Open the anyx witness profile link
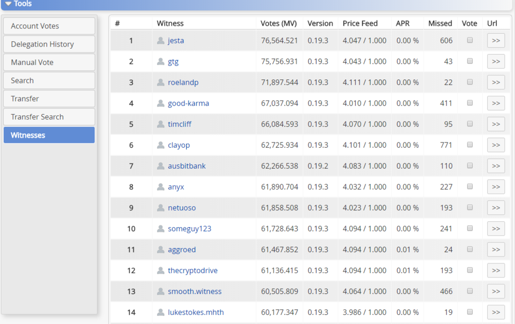The width and height of the screenshot is (515, 324). 176,187
